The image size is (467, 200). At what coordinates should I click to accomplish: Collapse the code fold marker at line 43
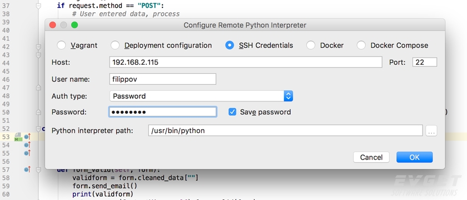(x=38, y=55)
